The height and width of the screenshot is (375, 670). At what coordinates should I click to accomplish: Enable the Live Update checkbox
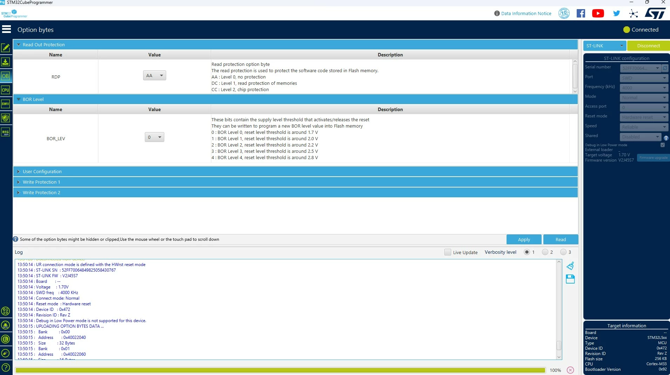[x=448, y=252]
